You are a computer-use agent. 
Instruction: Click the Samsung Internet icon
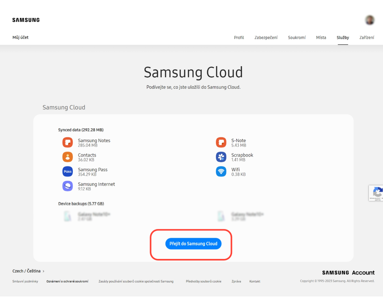coord(67,186)
